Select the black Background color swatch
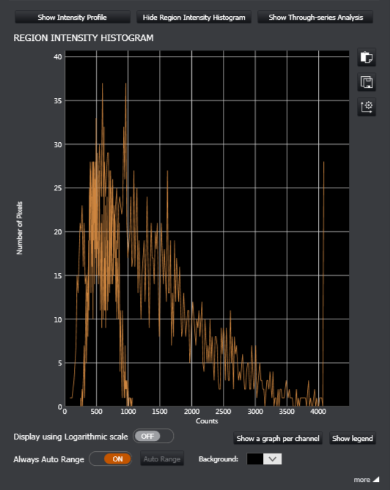Image resolution: width=390 pixels, height=490 pixels. pyautogui.click(x=255, y=459)
